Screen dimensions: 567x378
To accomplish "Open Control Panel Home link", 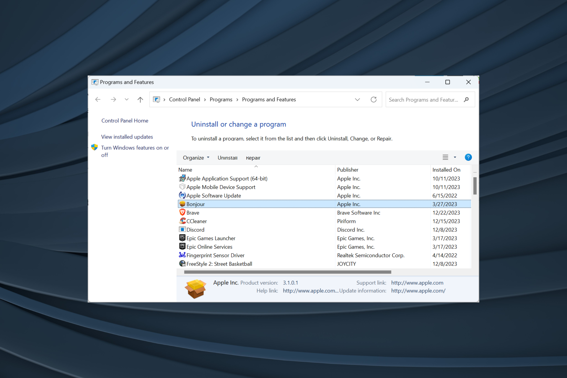I will coord(125,120).
